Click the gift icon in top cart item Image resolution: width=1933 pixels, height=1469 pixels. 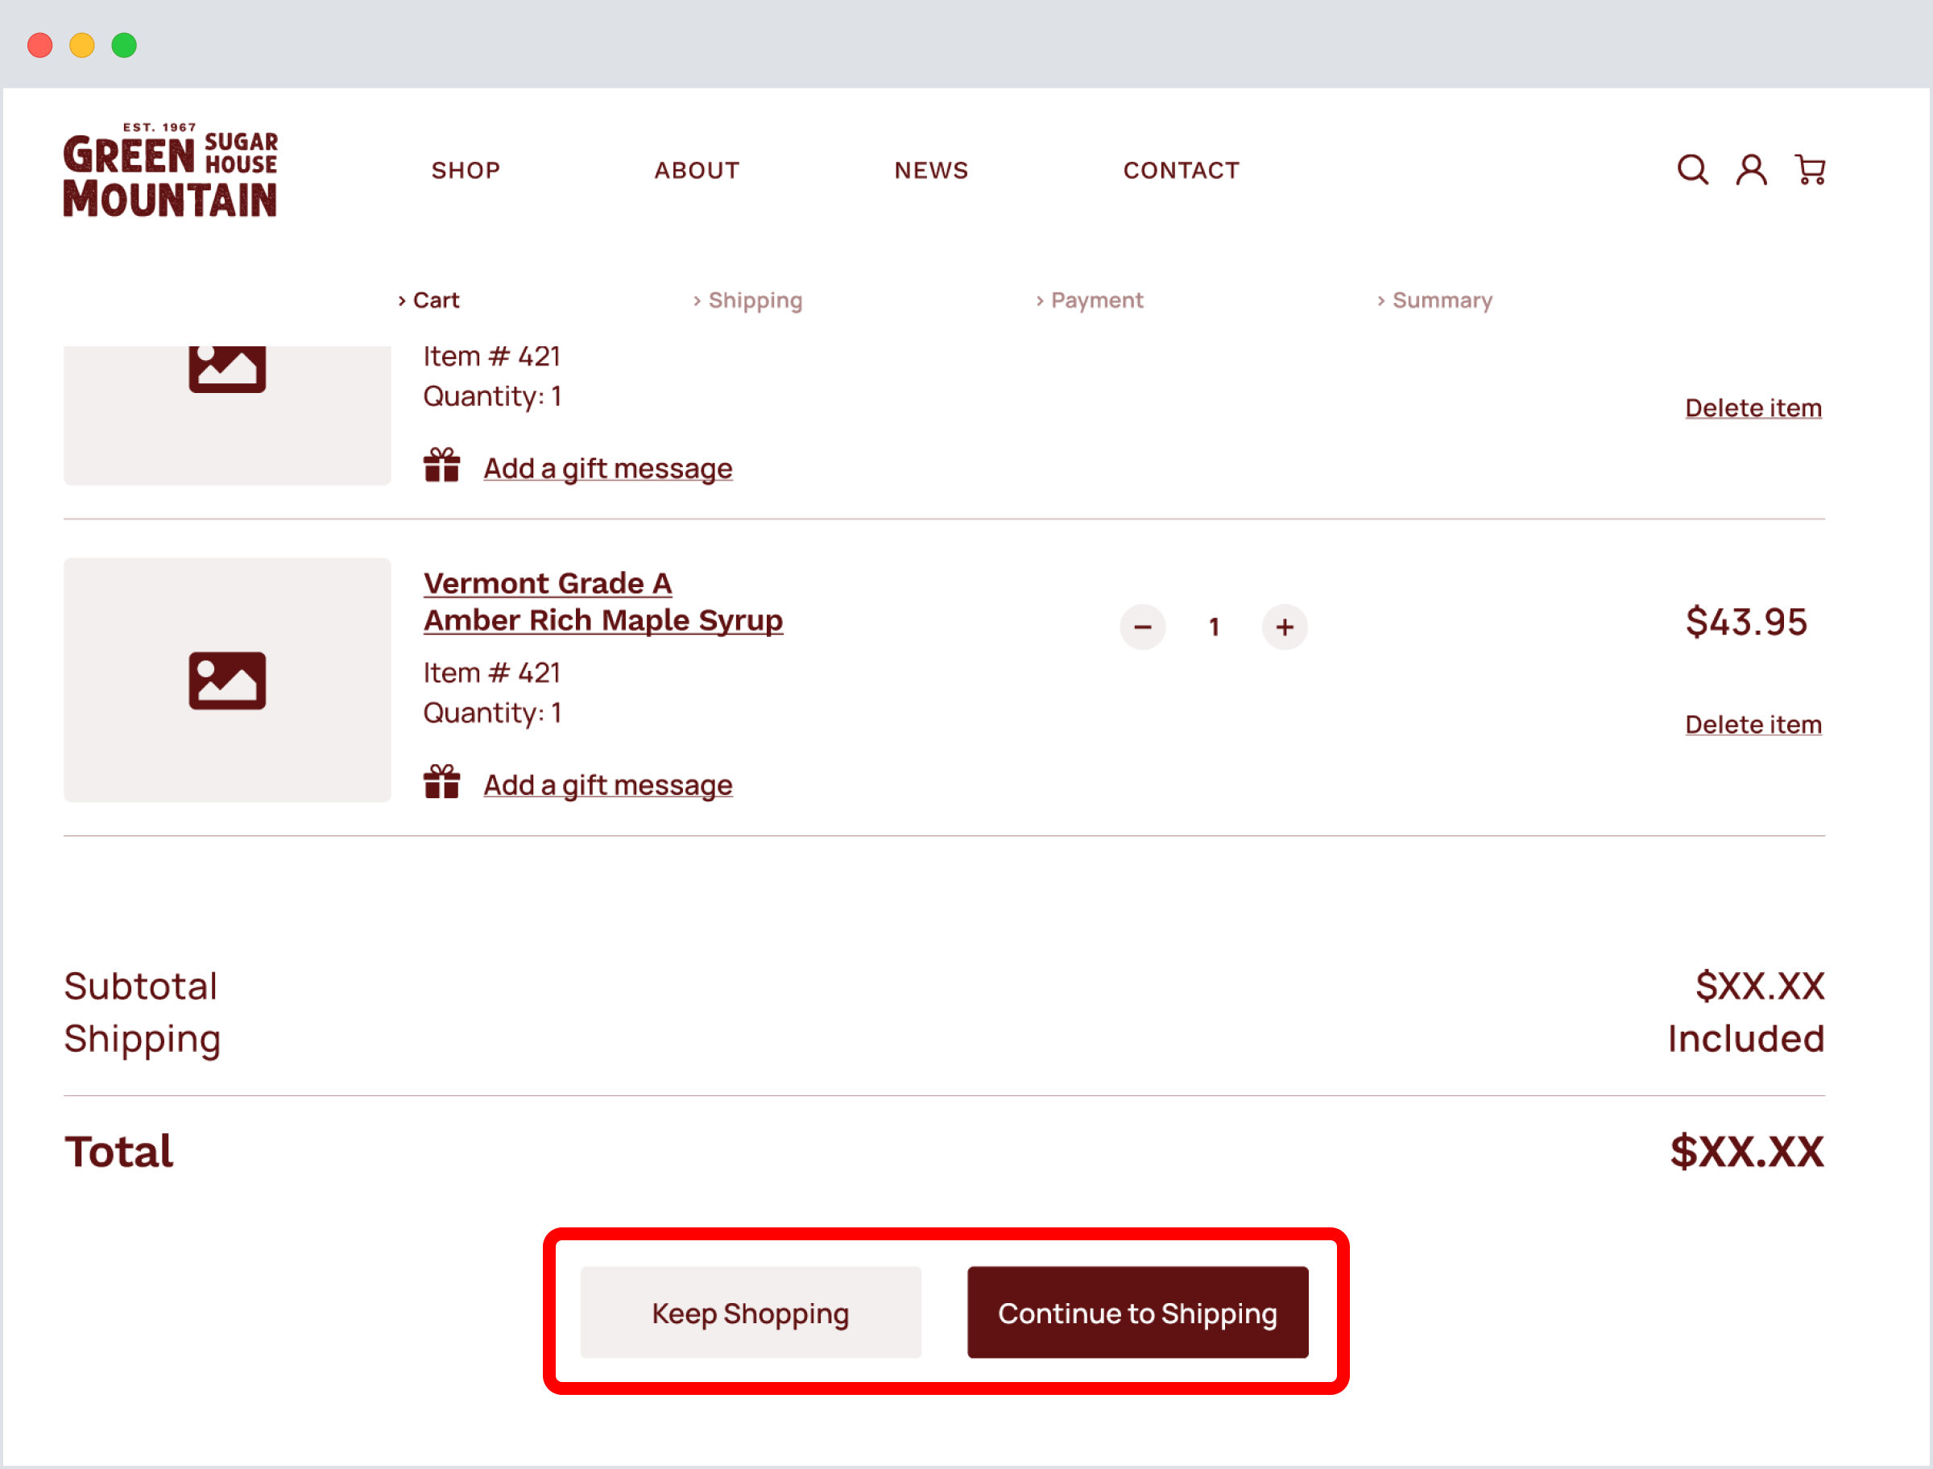coord(441,466)
